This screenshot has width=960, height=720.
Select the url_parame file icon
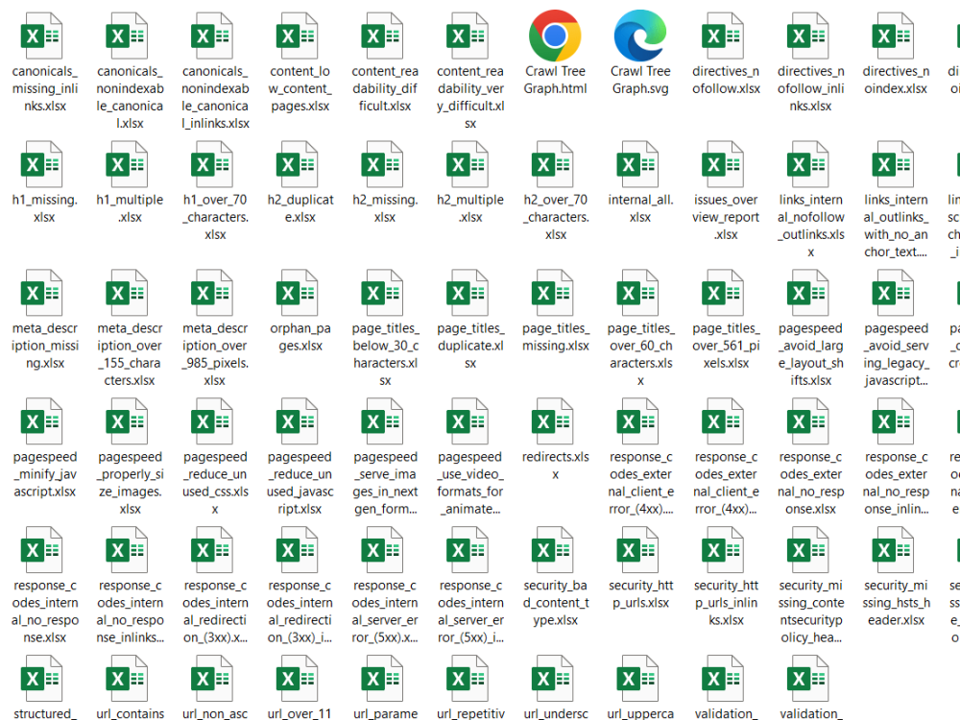[383, 679]
